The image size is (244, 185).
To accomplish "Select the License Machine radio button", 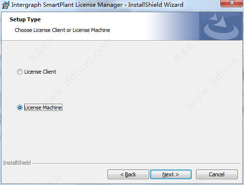I will 20,108.
